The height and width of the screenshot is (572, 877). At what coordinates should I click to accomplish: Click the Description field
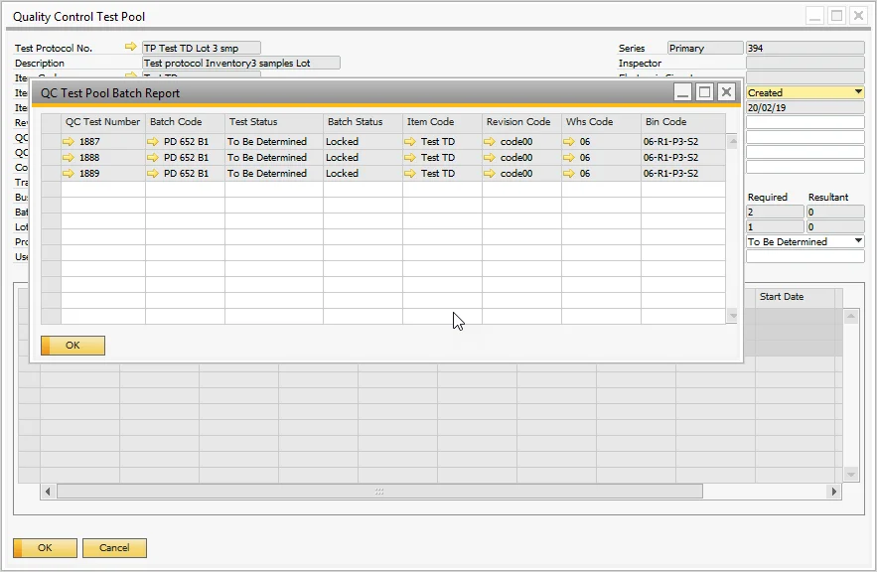click(x=241, y=64)
